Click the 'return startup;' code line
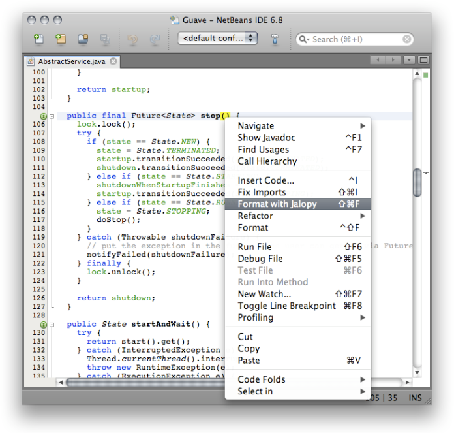454x433 pixels. tap(113, 89)
